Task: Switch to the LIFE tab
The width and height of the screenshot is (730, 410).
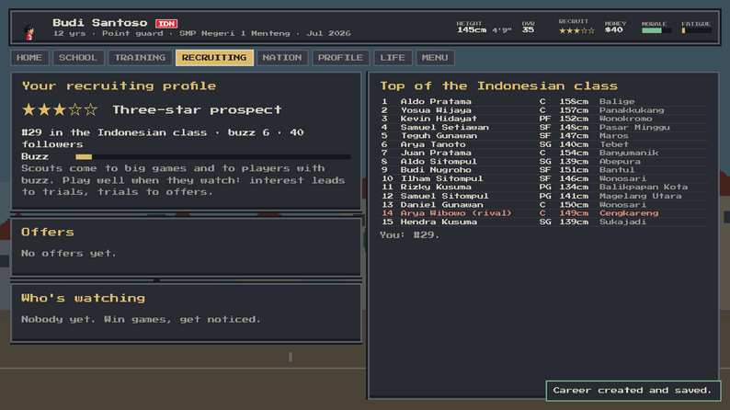Action: 393,58
